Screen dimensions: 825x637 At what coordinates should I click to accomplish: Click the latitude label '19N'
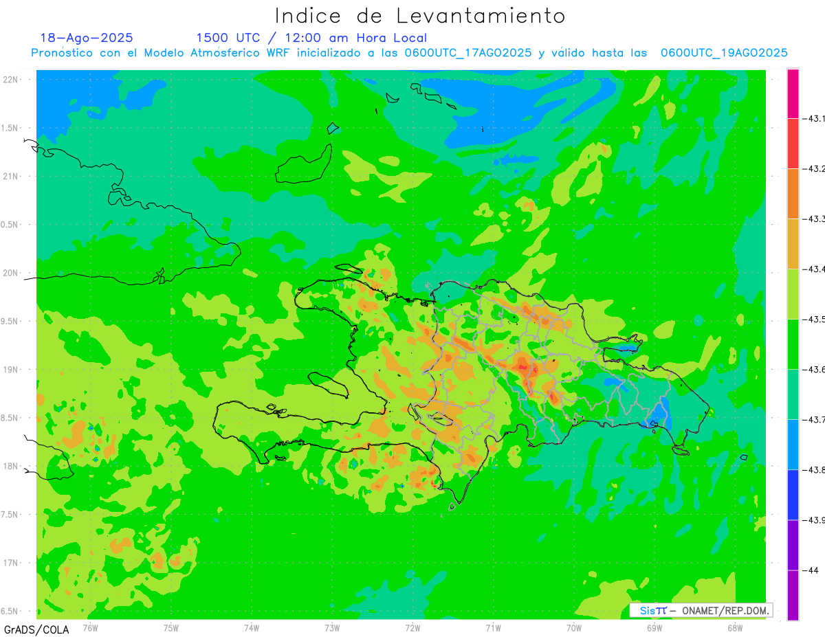point(12,369)
